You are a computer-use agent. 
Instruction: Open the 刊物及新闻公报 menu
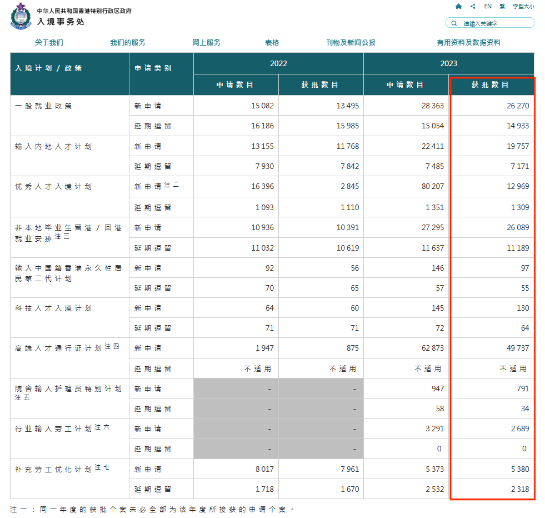coord(351,42)
